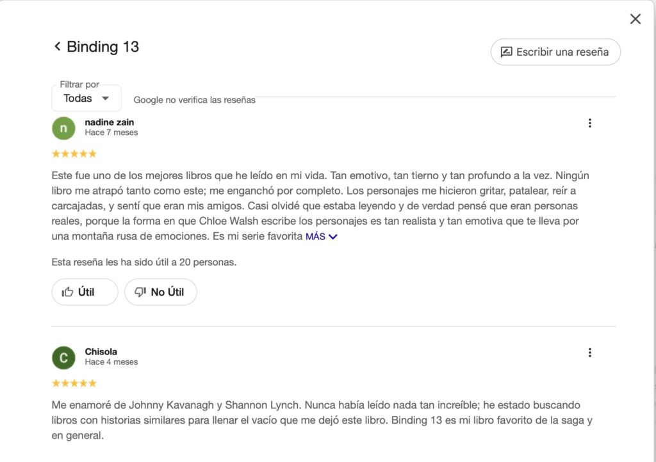Image resolution: width=656 pixels, height=462 pixels.
Task: Open more options for nadine zain's review
Action: tap(589, 123)
